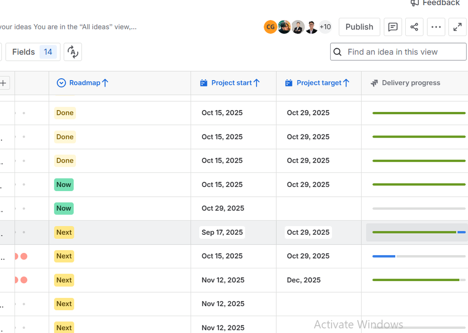Toggle sort direction on Project start arrow
Viewport: 468px width, 333px height.
click(257, 82)
